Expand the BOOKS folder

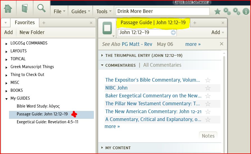[6, 91]
